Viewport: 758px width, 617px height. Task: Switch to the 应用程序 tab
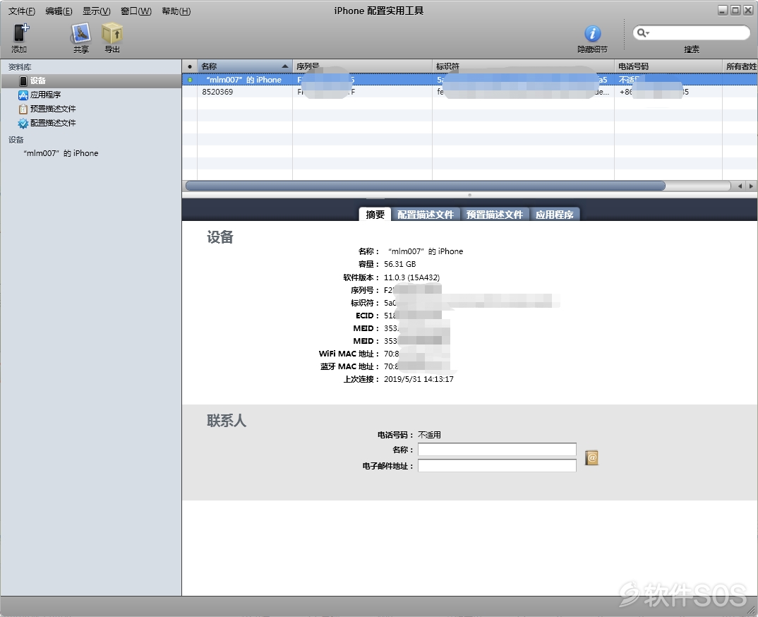[555, 214]
